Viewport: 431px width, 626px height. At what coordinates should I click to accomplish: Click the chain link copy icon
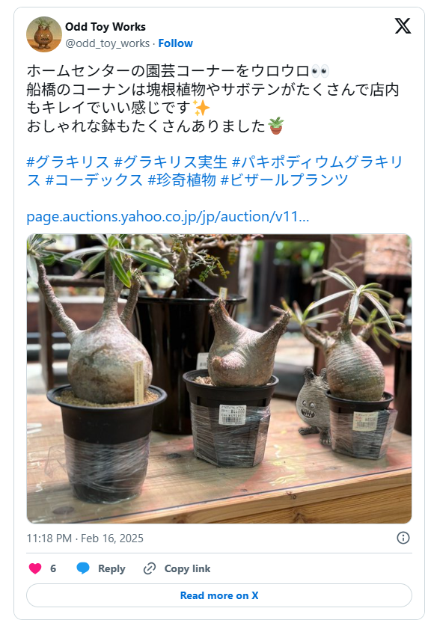pyautogui.click(x=150, y=568)
